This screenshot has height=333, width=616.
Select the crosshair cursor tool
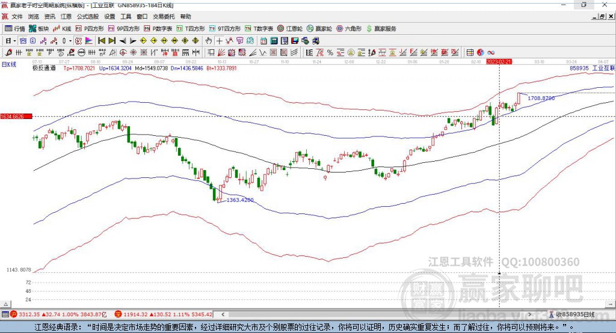[219, 41]
